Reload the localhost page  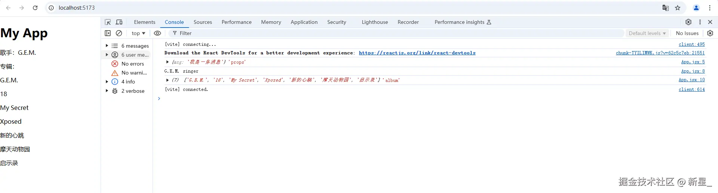(x=35, y=8)
